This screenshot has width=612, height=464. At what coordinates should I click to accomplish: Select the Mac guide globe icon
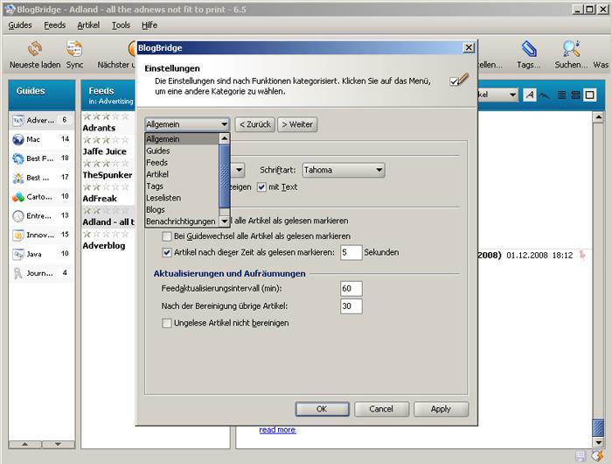click(18, 139)
